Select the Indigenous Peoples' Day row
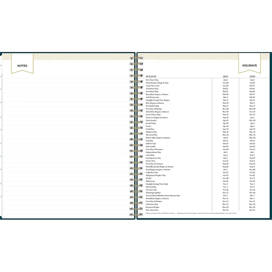 click(156, 175)
